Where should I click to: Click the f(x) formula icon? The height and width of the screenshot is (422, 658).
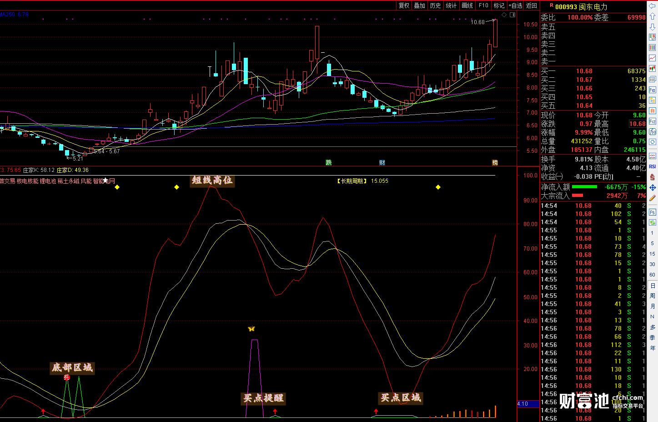tap(653, 131)
